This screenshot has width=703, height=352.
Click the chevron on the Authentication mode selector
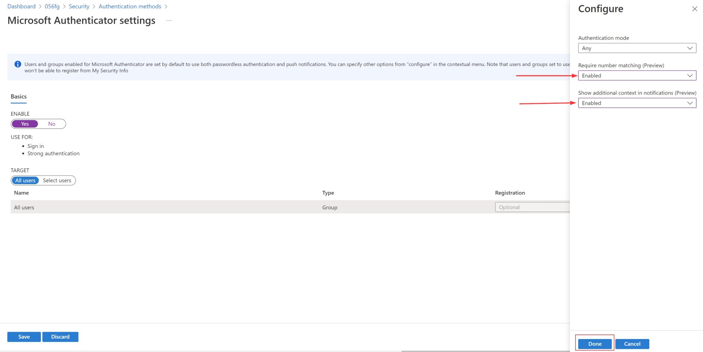pos(690,48)
